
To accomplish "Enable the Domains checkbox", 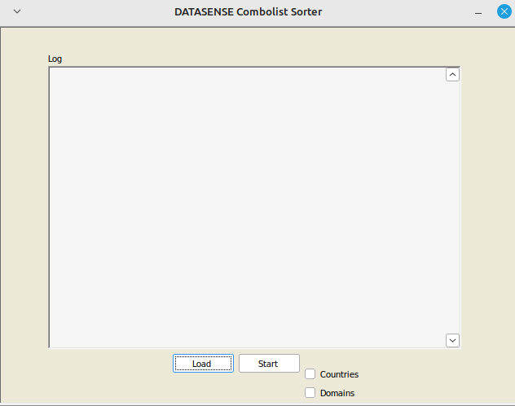I will pos(310,392).
